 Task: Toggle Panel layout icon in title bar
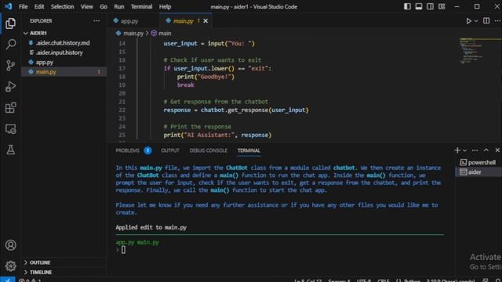(419, 6)
